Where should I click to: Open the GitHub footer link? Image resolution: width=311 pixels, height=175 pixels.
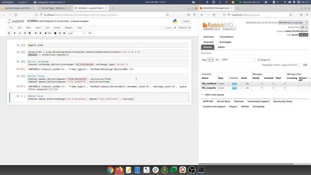tap(245, 106)
